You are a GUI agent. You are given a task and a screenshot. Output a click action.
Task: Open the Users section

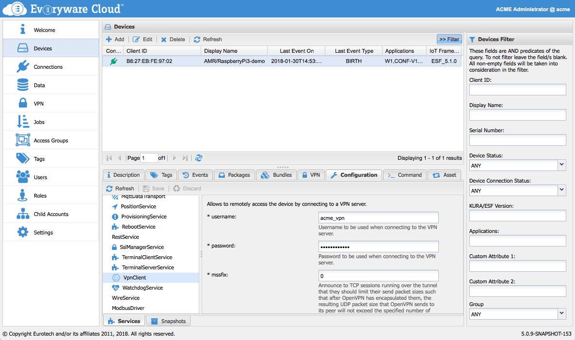[51, 177]
